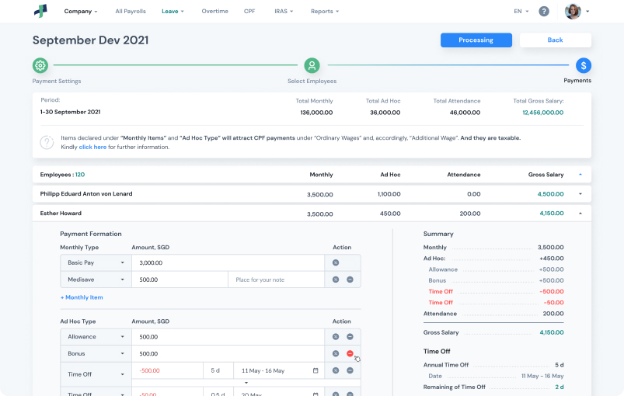Click the Total Monthly value 136,000.00
624x396 pixels.
coord(316,113)
